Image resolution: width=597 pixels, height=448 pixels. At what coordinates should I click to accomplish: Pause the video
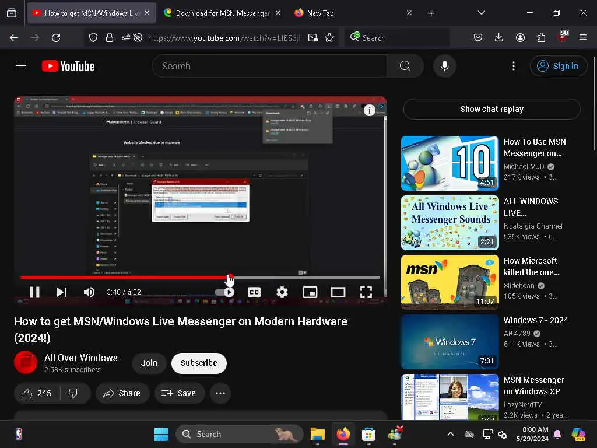34,292
